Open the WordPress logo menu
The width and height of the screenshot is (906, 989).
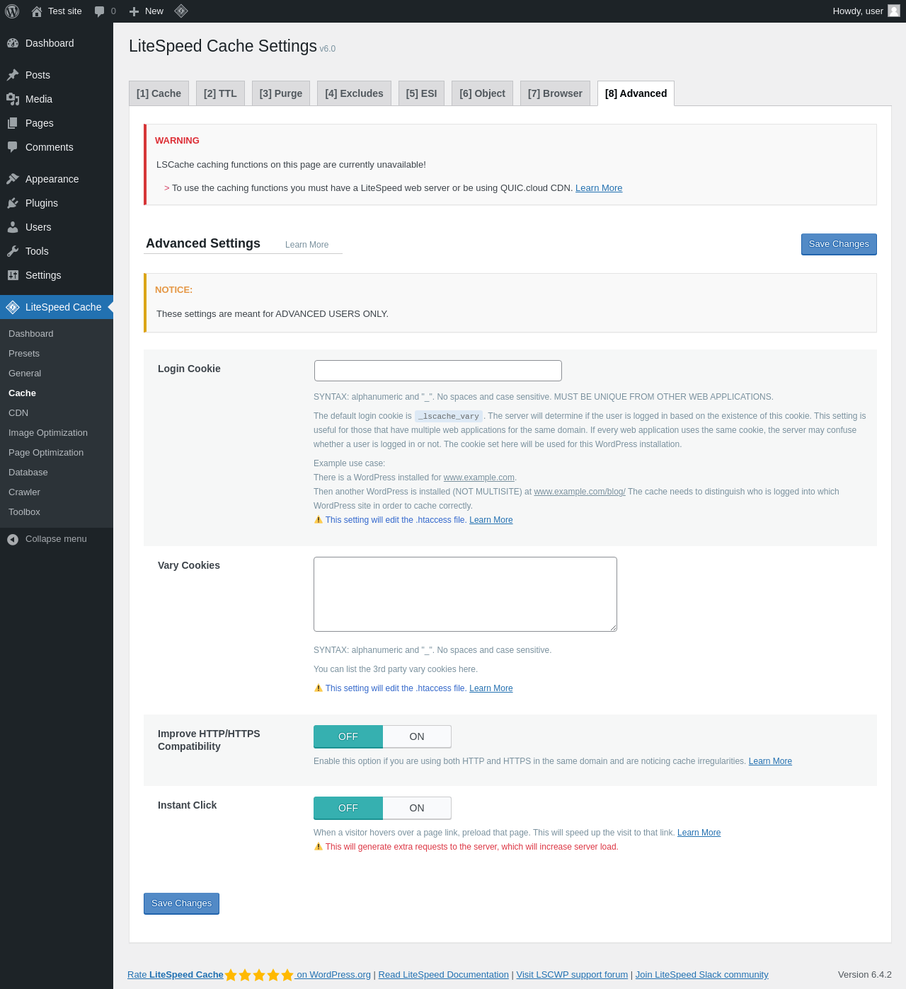(12, 11)
